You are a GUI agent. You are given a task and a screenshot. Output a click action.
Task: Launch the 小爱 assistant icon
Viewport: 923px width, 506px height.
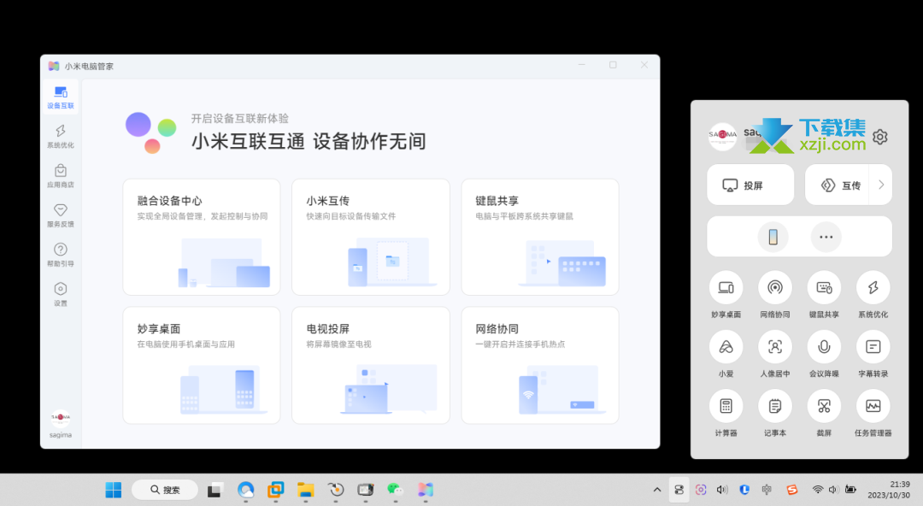726,347
